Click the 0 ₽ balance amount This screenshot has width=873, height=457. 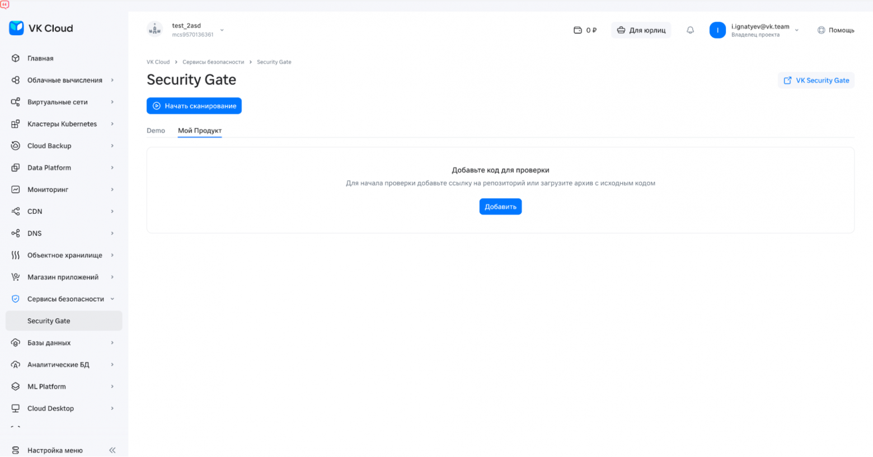point(592,30)
